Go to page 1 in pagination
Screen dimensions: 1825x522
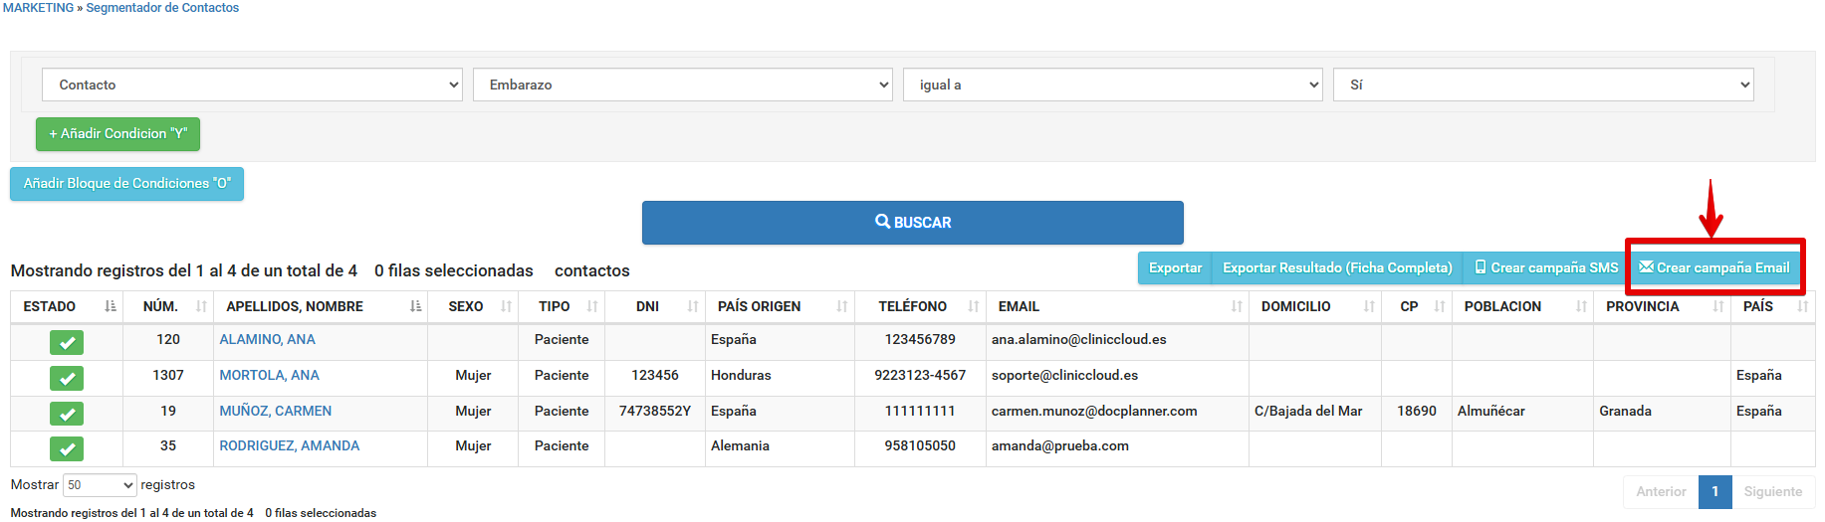1714,492
